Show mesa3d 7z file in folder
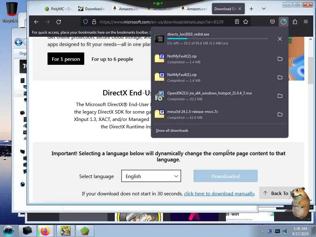 pyautogui.click(x=280, y=114)
